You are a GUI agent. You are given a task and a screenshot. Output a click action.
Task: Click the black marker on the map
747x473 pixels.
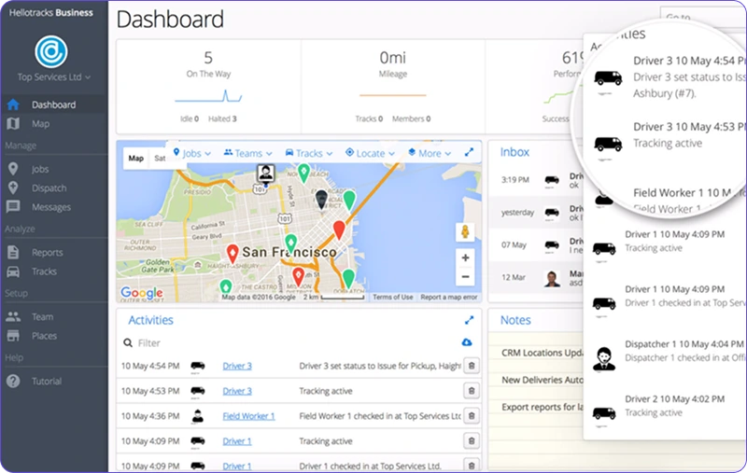point(321,199)
